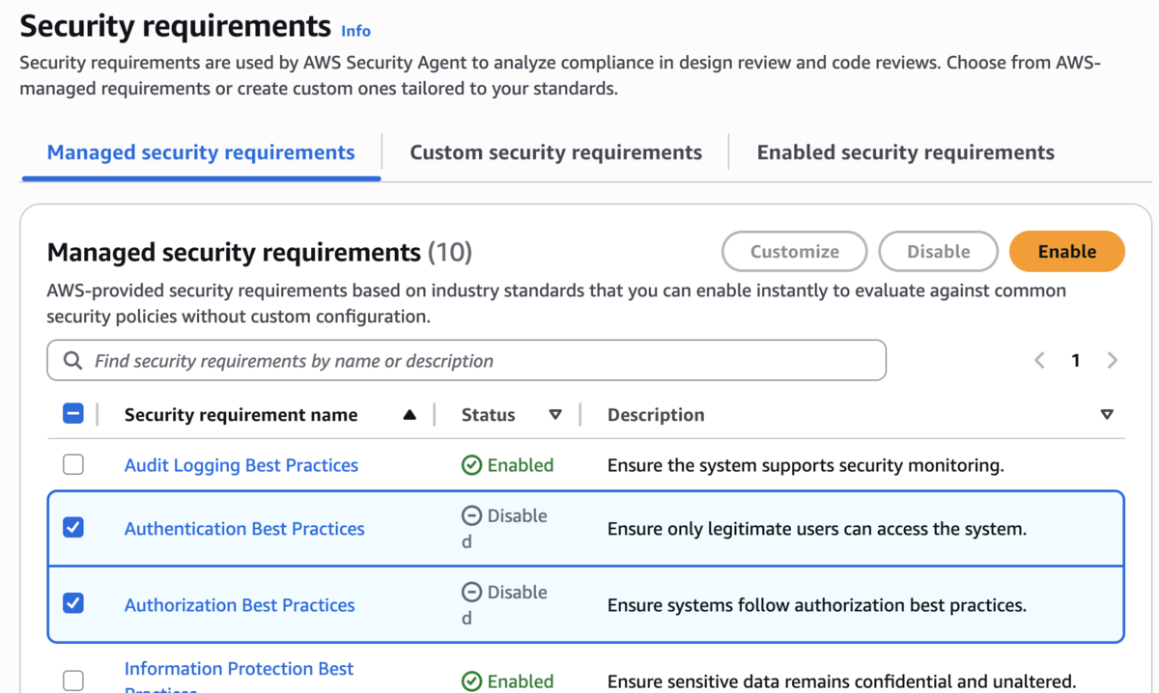Uncheck the Authentication Best Practices checkbox

tap(73, 528)
